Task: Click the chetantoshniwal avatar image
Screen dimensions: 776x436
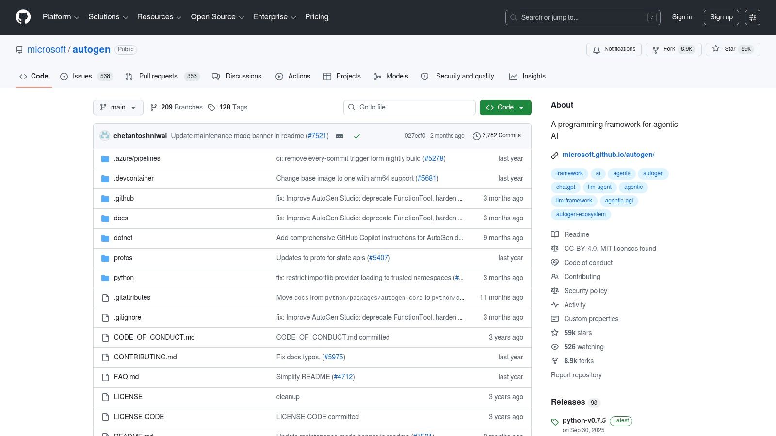Action: pyautogui.click(x=105, y=136)
